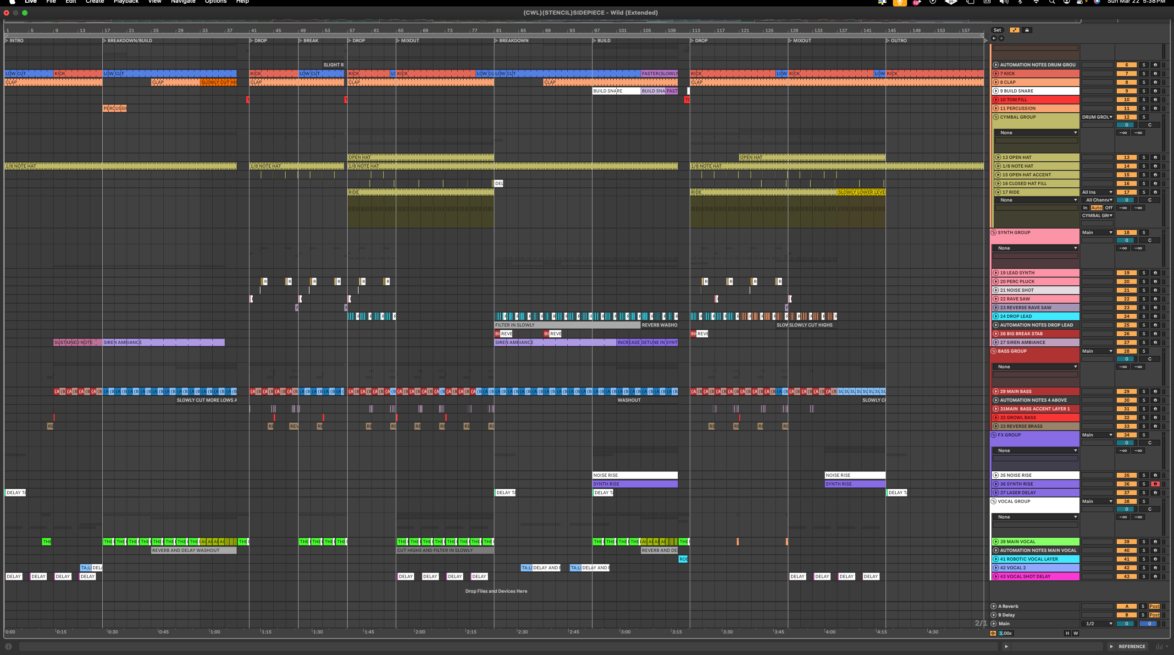Toggle the waveform zoom icon beside 1.00x
The image size is (1174, 655).
tap(993, 633)
